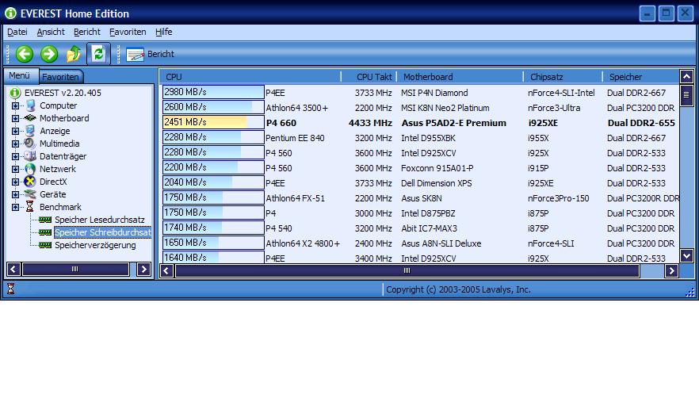
Task: Select the Athlon64 FX-51 row
Action: [x=420, y=198]
